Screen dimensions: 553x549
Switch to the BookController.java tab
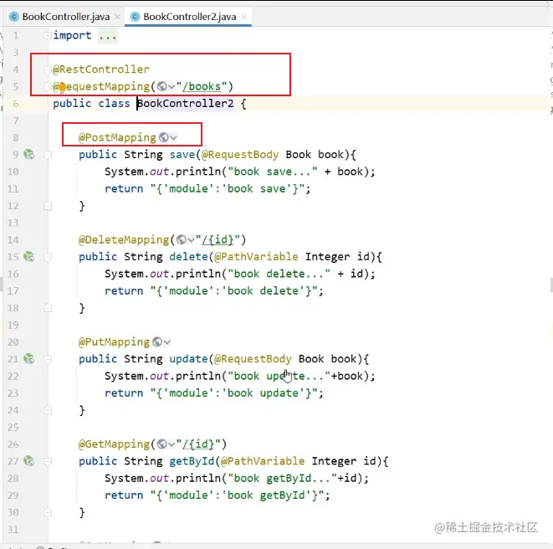65,17
